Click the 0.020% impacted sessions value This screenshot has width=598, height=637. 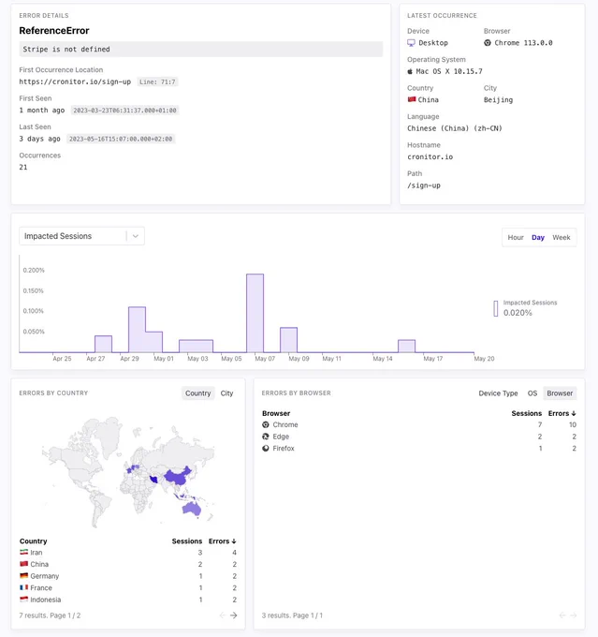[518, 313]
